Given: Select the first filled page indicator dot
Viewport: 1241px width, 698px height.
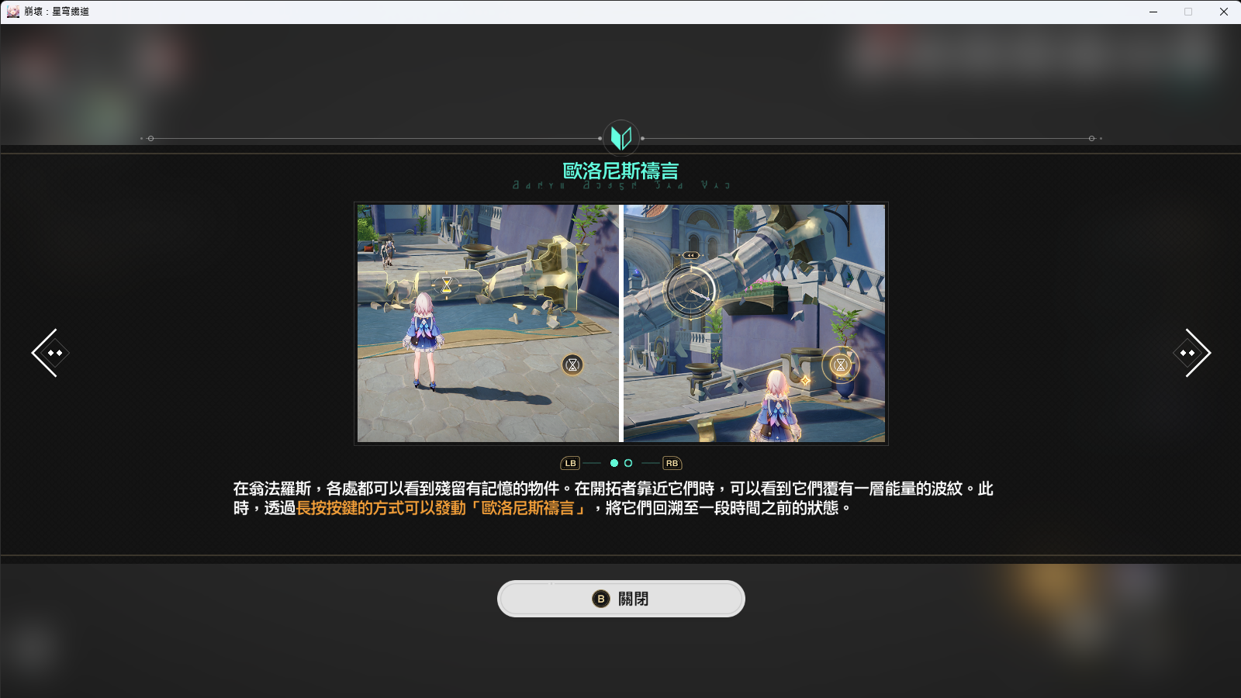Looking at the screenshot, I should (x=614, y=463).
